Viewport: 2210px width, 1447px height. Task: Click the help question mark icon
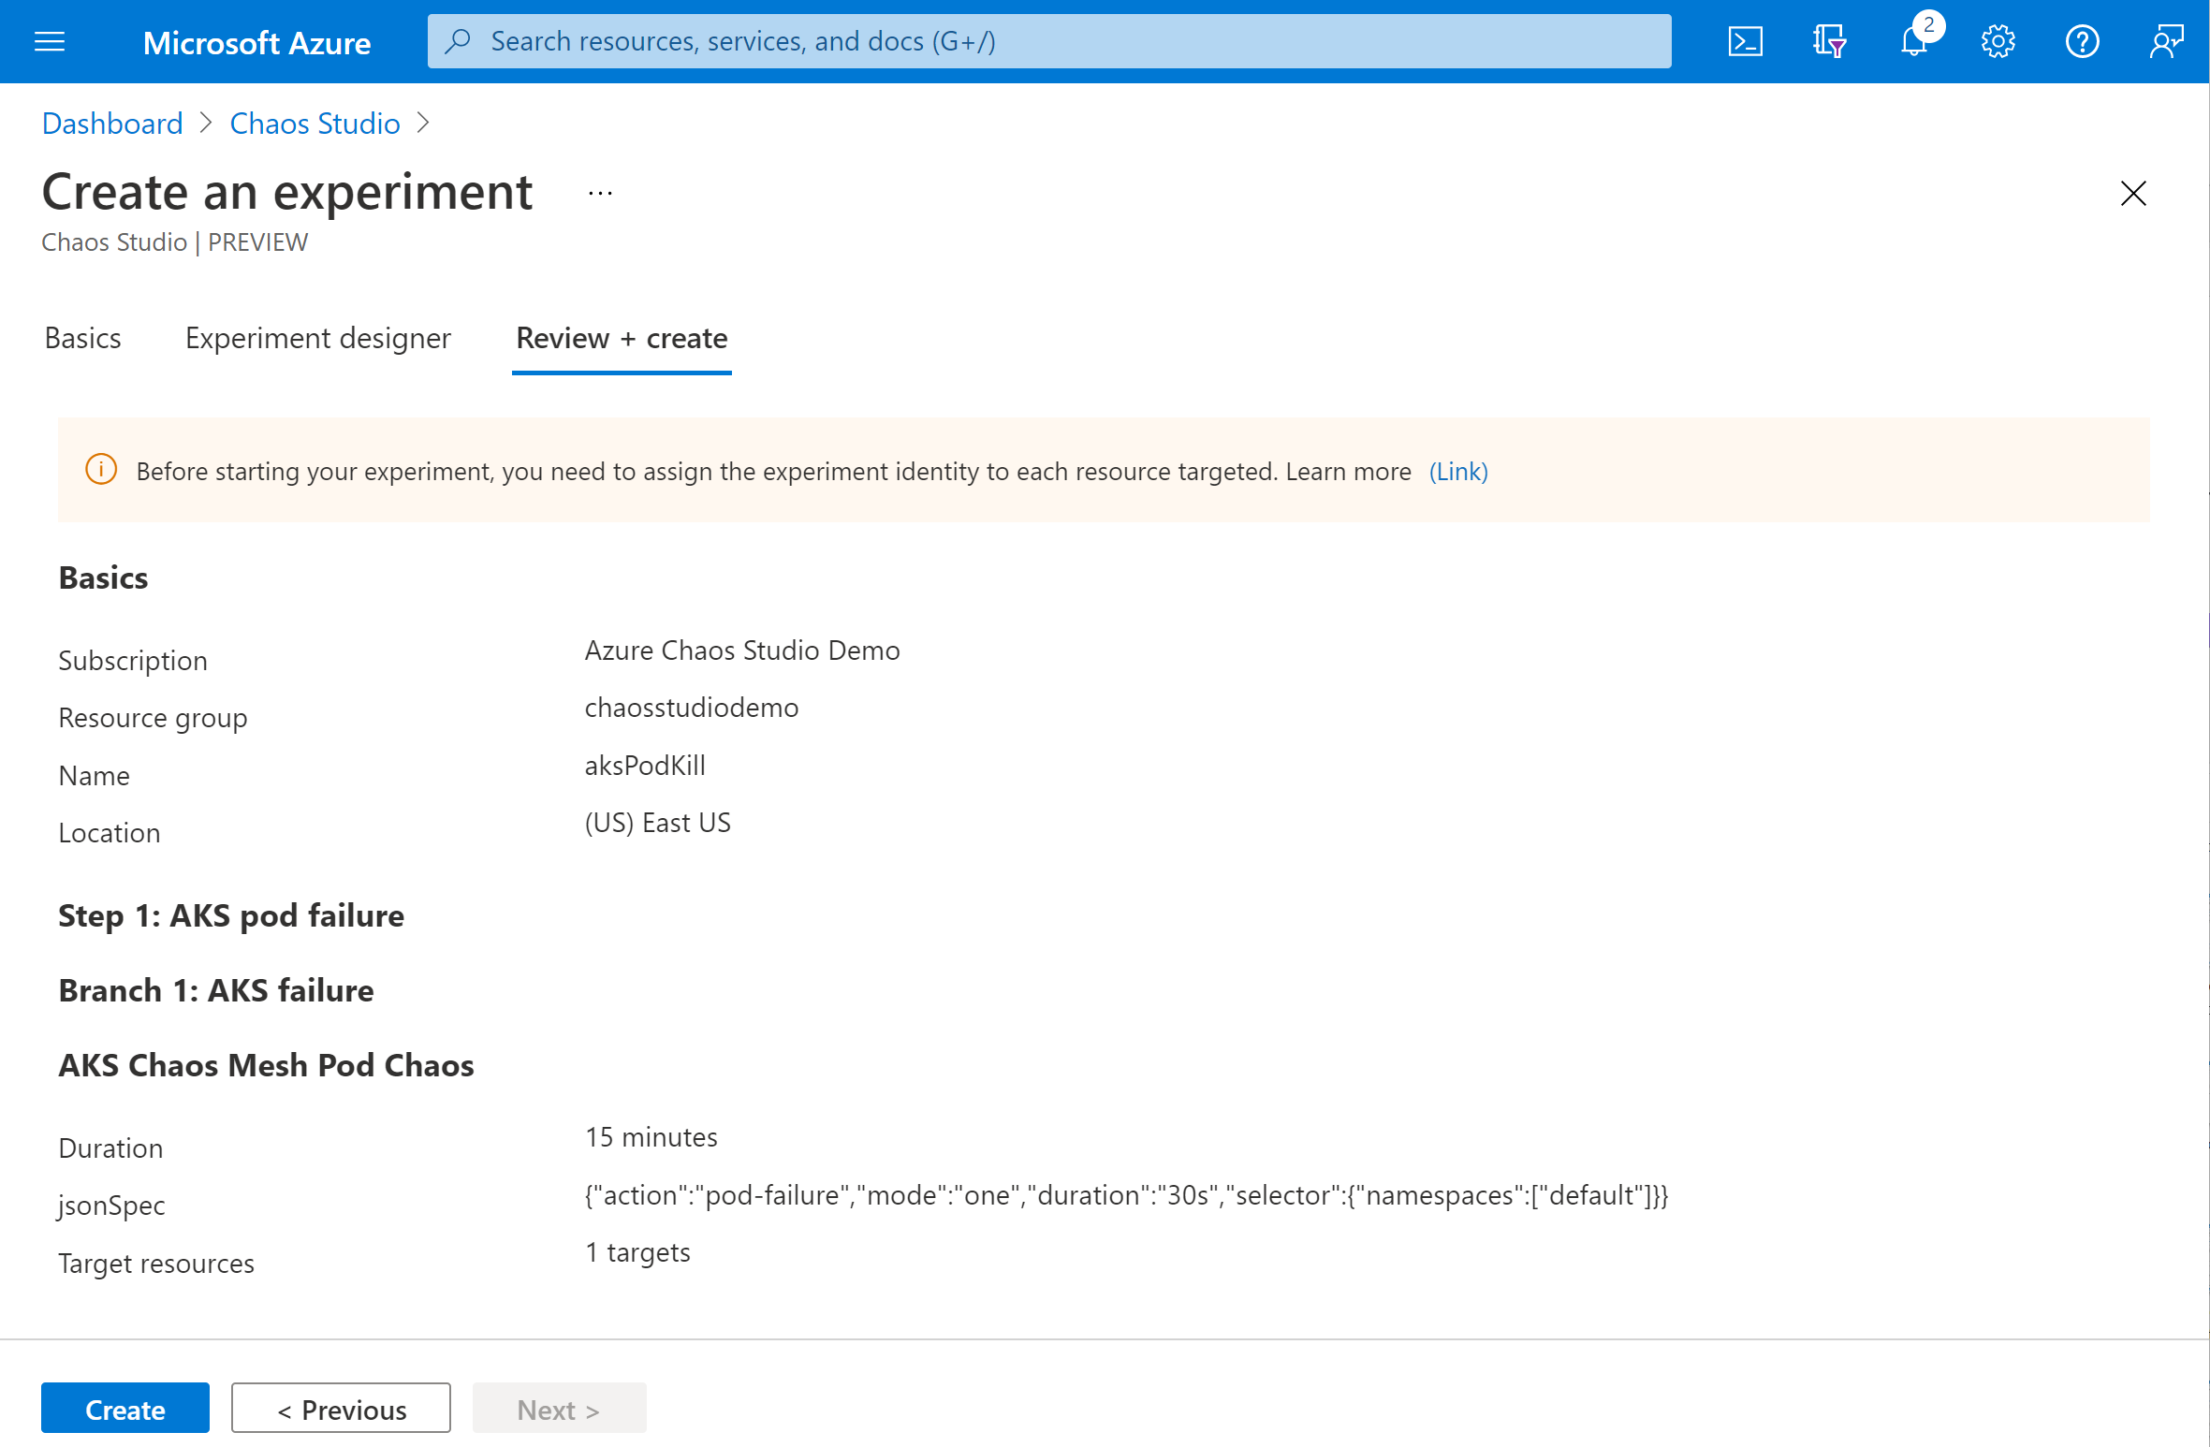click(2083, 40)
